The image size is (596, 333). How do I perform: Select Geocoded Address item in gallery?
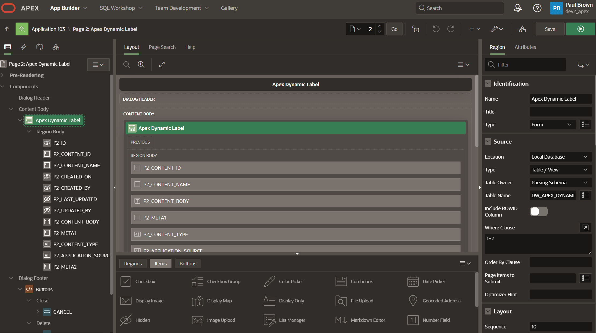pyautogui.click(x=434, y=301)
